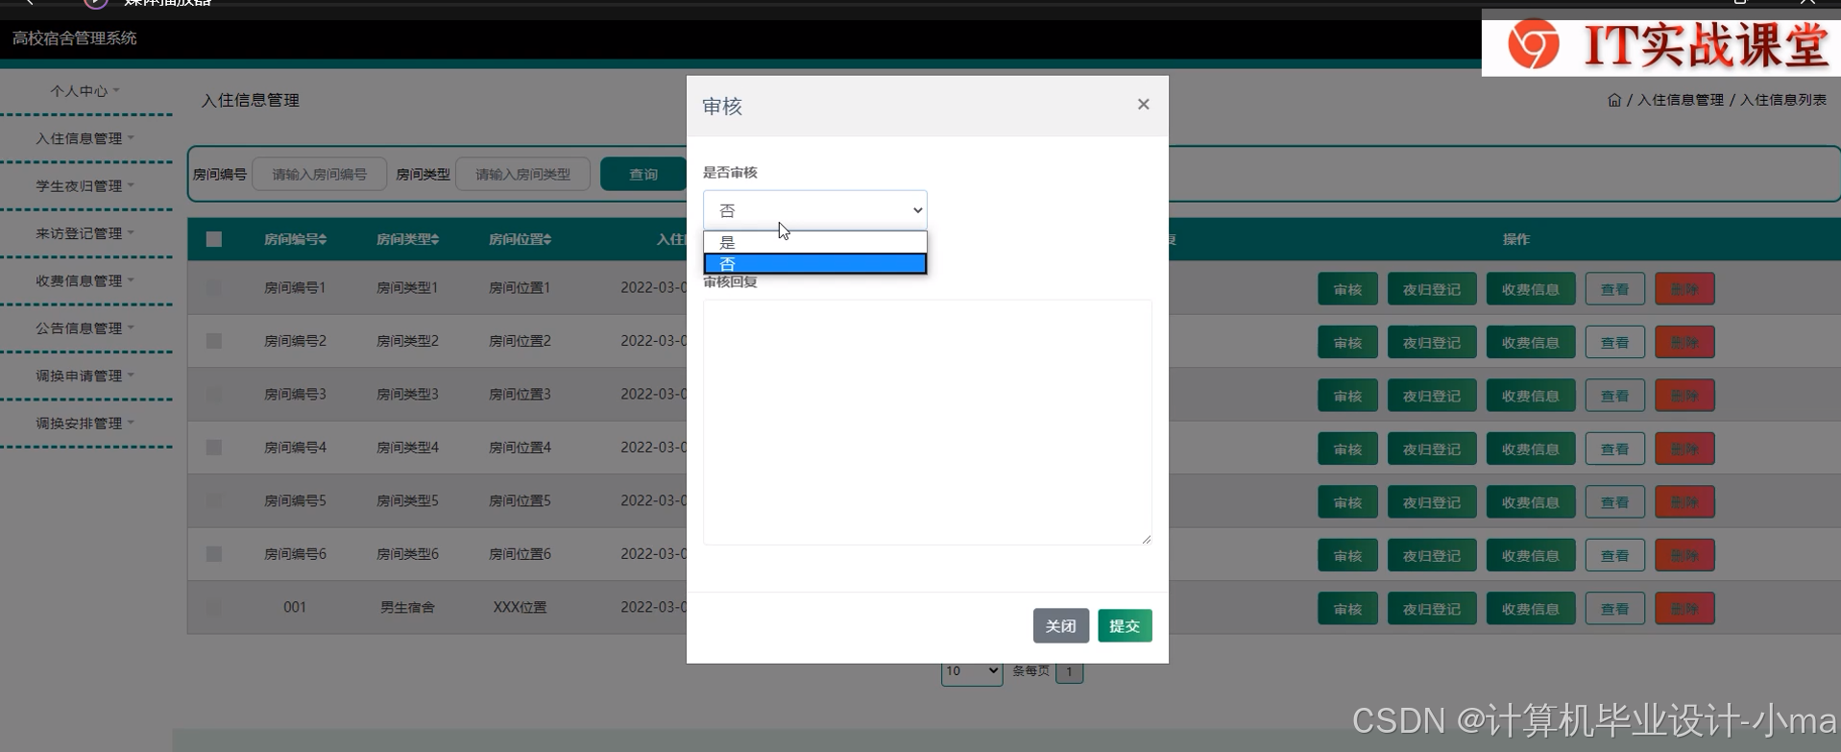The height and width of the screenshot is (752, 1841).
Task: Select 否 in the dropdown list
Action: (x=815, y=263)
